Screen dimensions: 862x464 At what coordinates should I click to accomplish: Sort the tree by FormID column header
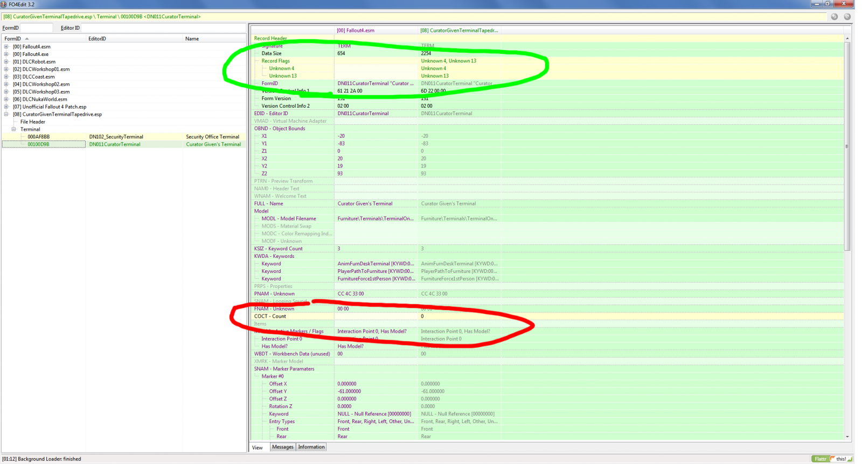[44, 39]
